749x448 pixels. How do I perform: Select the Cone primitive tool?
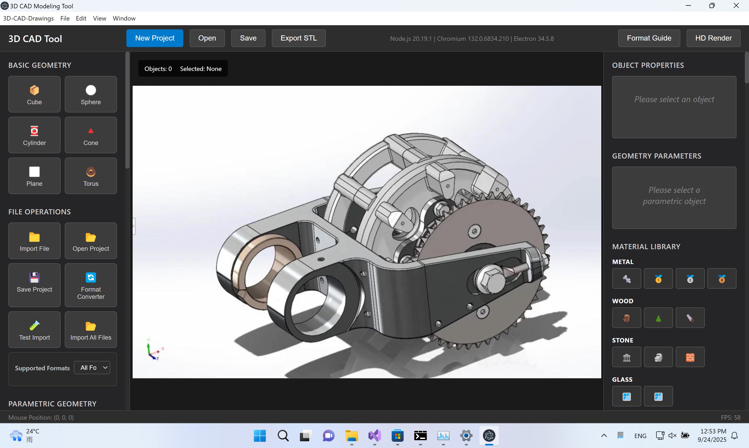pos(91,135)
